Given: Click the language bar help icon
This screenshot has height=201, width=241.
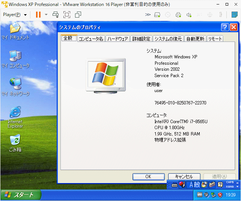Looking at the screenshot, I should tap(220, 185).
